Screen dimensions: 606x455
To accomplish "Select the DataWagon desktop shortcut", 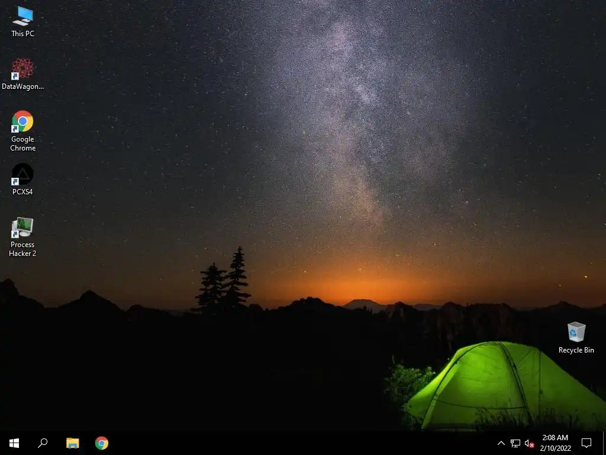I will [x=23, y=74].
